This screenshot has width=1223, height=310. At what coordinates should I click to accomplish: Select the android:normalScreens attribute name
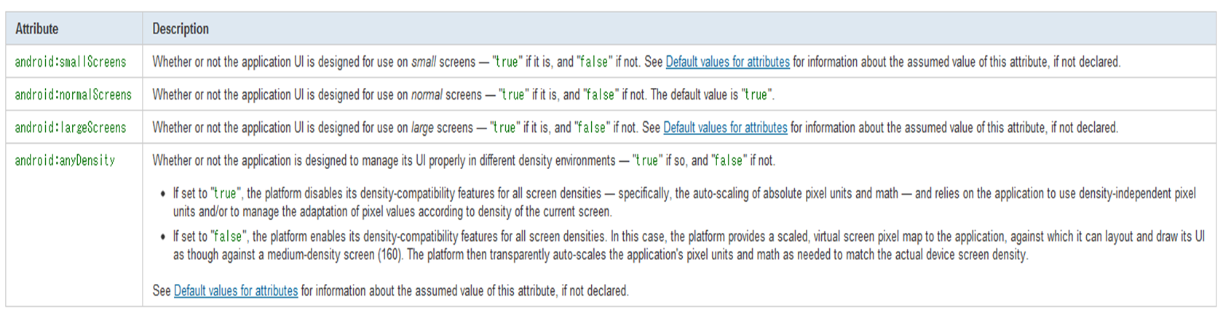[x=74, y=94]
